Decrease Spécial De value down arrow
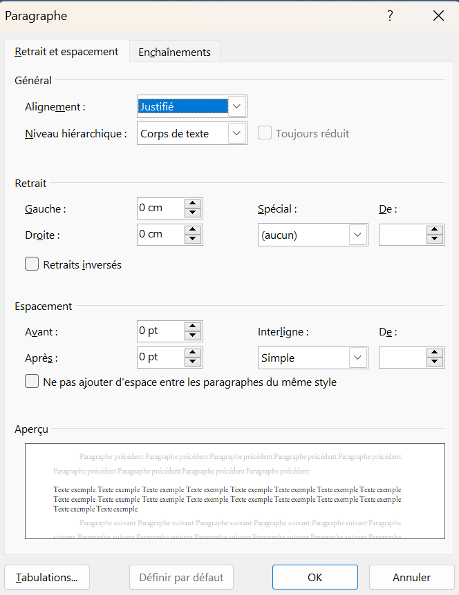 pos(435,240)
